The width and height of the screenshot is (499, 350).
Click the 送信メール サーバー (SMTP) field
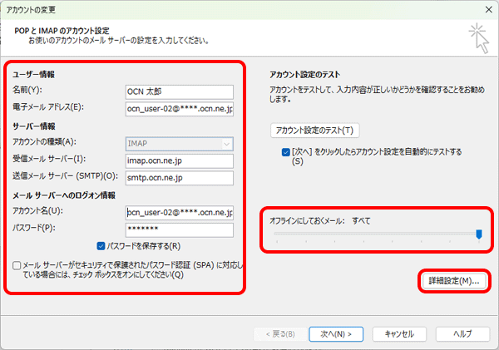click(180, 177)
